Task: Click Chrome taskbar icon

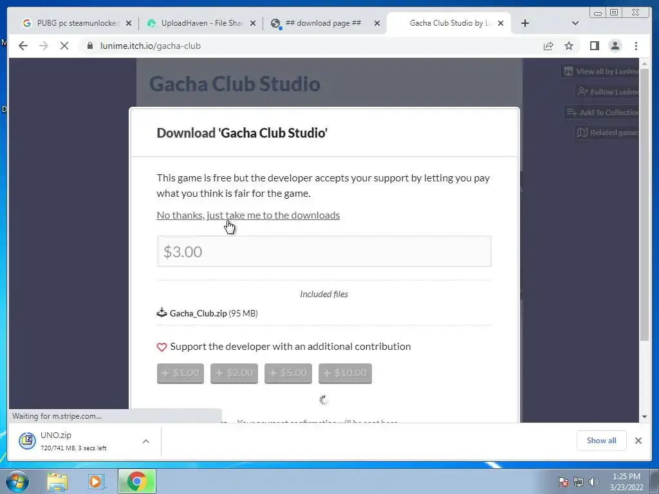Action: [136, 481]
